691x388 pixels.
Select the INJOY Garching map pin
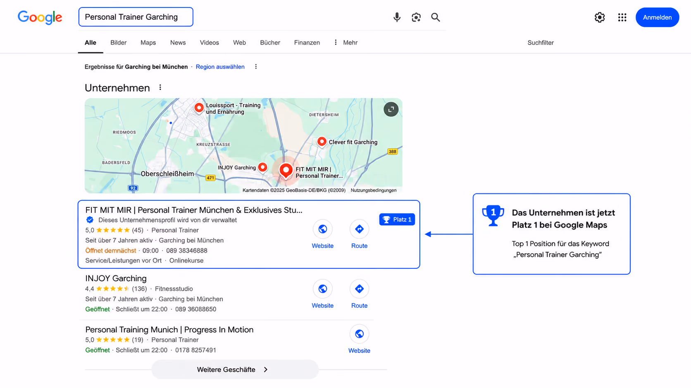pyautogui.click(x=262, y=167)
